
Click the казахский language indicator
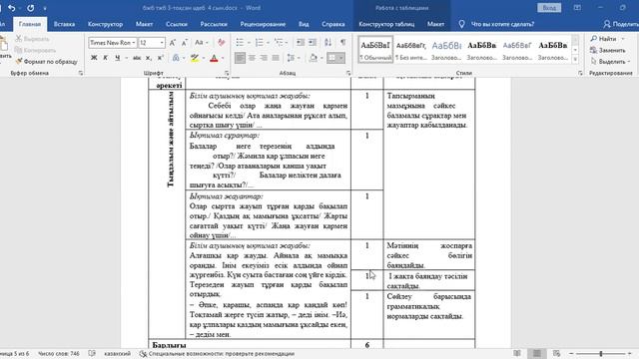click(x=118, y=354)
